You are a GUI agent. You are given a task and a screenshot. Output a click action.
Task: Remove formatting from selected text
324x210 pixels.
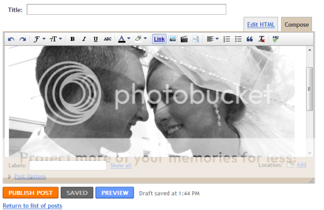(x=262, y=39)
